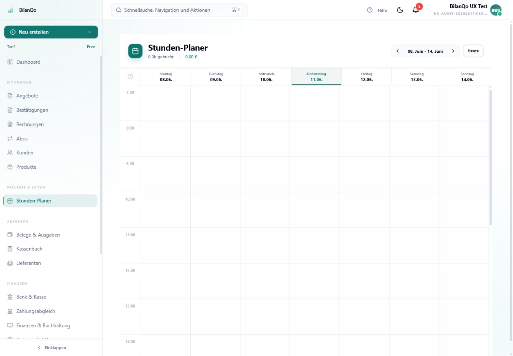This screenshot has width=513, height=356.
Task: Click the clock icon in calendar header
Action: [130, 77]
